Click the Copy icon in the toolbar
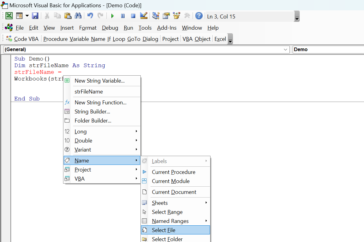Image resolution: width=364 pixels, height=242 pixels. point(57,16)
